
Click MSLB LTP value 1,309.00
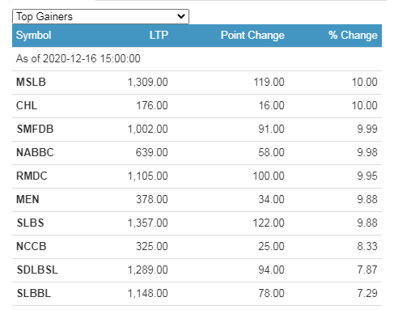point(148,82)
